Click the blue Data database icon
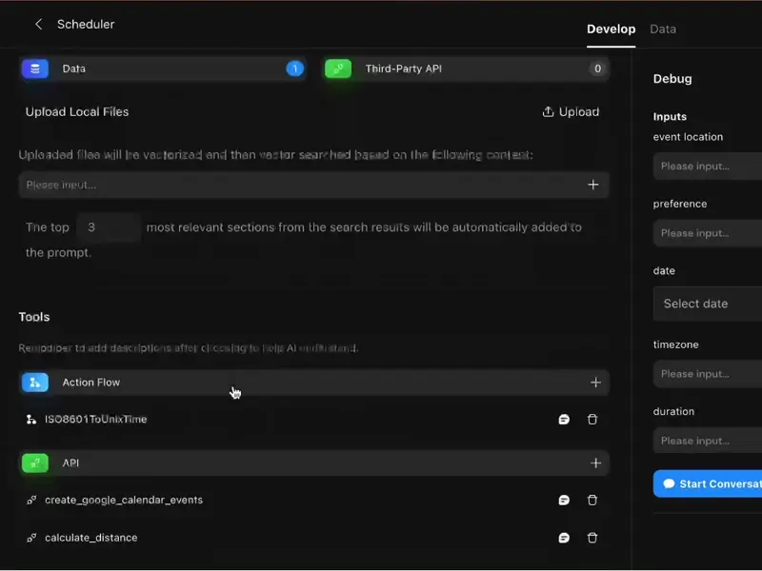This screenshot has width=762, height=571. (x=35, y=69)
